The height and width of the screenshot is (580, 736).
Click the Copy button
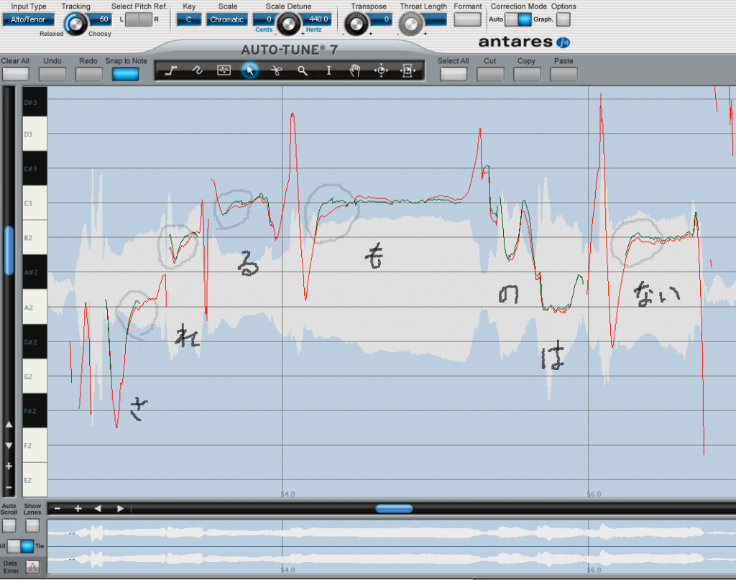pyautogui.click(x=527, y=74)
